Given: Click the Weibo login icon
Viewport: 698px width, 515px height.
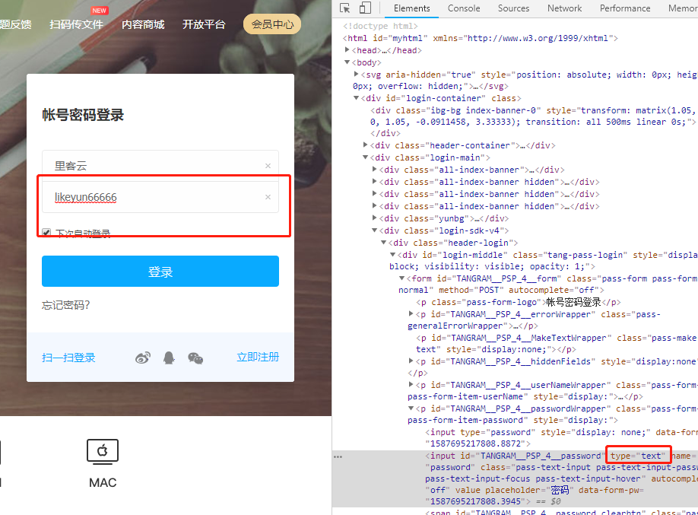Looking at the screenshot, I should click(x=143, y=358).
